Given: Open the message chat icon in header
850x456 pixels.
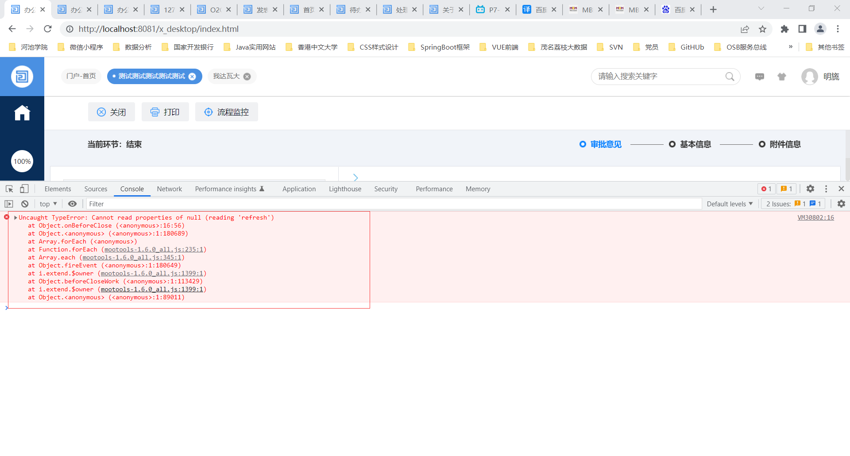Looking at the screenshot, I should (760, 77).
